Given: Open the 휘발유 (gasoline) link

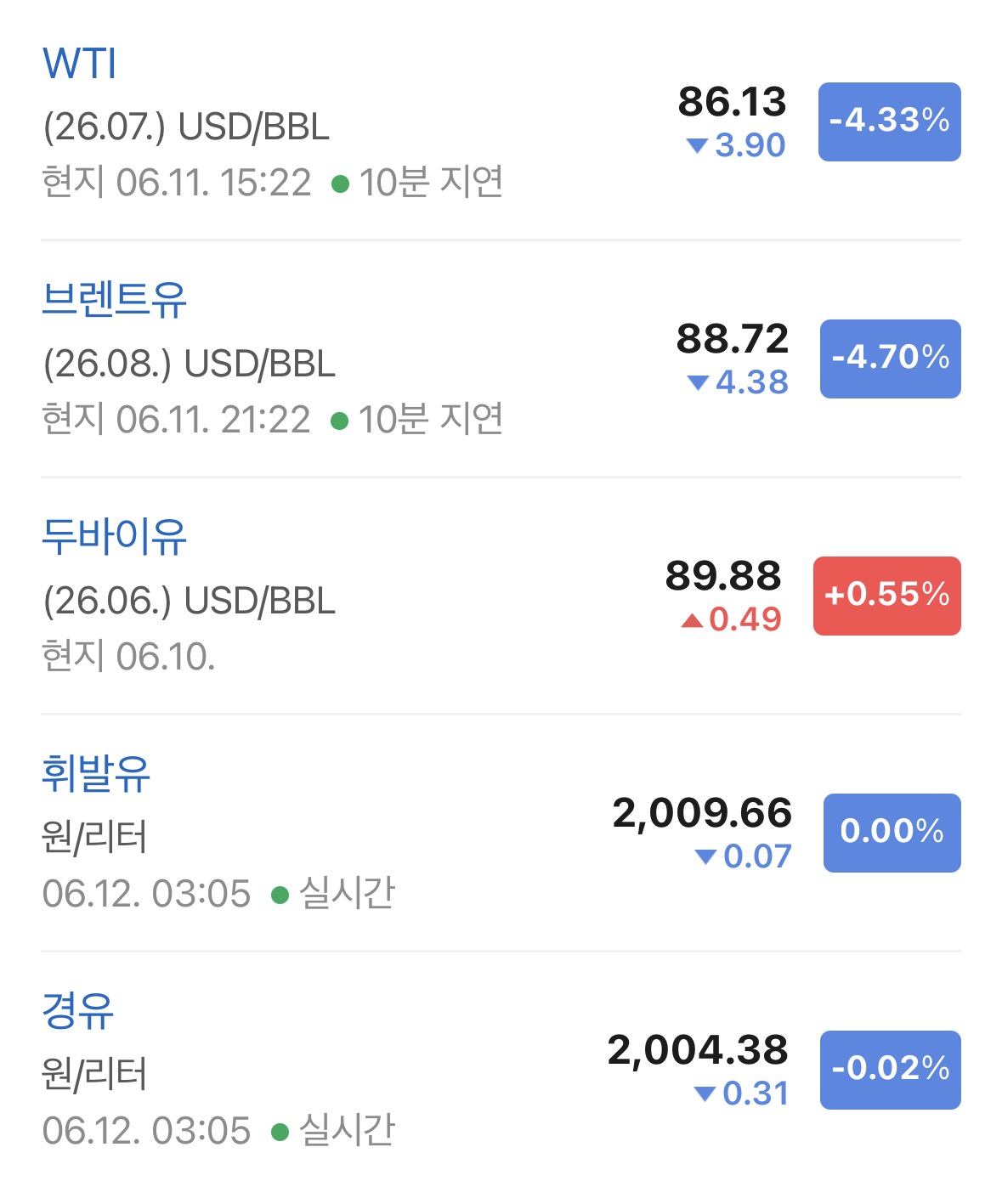Looking at the screenshot, I should pos(96,773).
